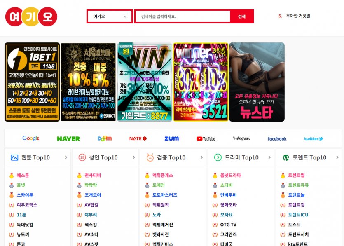344x246 pixels.
Task: Open the 11툰 link
Action: coord(21,215)
